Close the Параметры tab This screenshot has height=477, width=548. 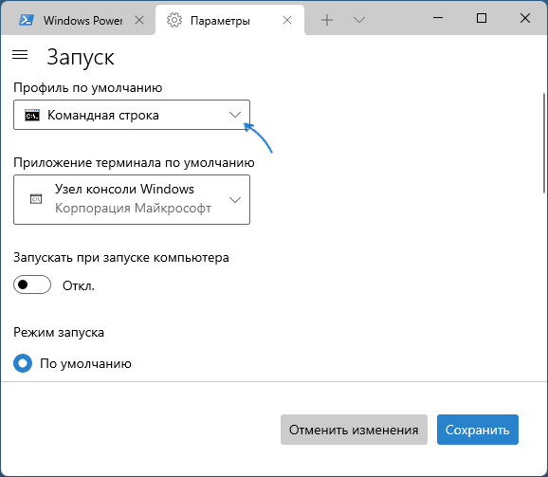tap(287, 20)
